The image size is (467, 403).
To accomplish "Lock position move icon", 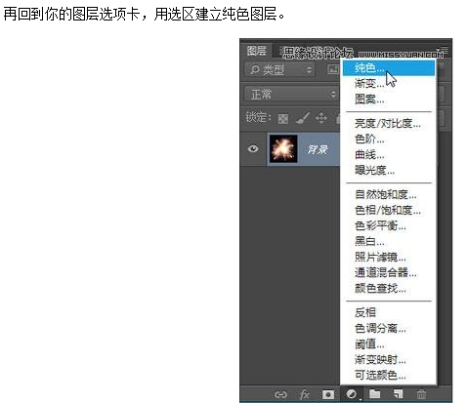I will pos(321,118).
